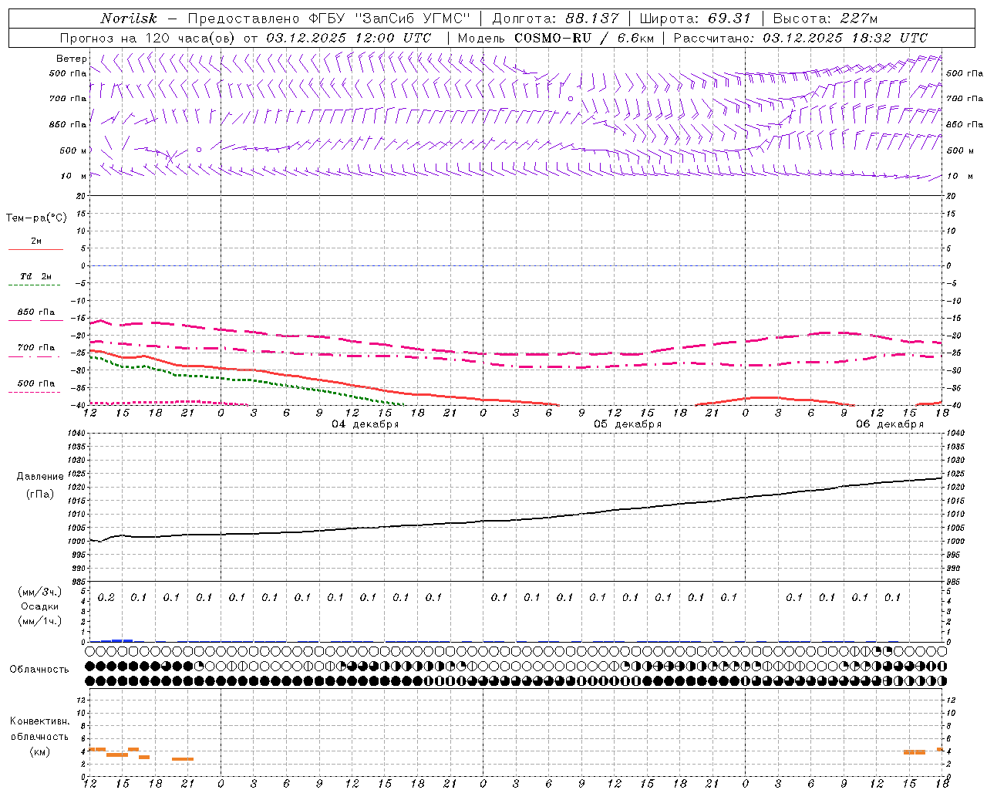
Task: Click the forecast start time 03.12.2025 12:00 UTC
Action: point(349,38)
